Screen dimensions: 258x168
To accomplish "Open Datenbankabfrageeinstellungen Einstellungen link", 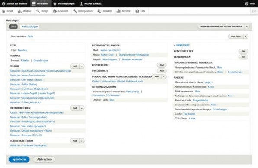I will pyautogui.click(x=220, y=109).
